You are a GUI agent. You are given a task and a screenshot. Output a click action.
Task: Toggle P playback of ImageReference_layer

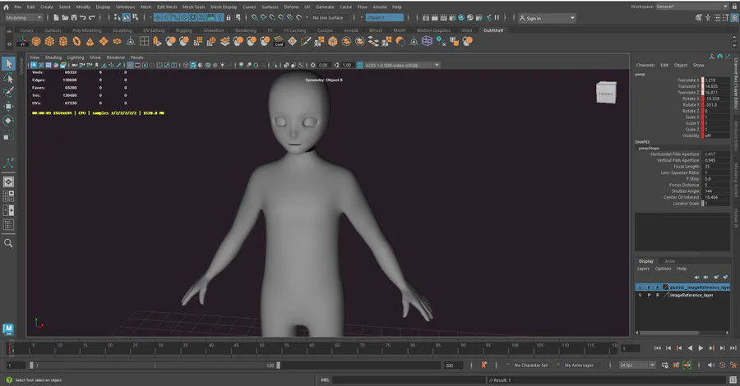coord(648,295)
